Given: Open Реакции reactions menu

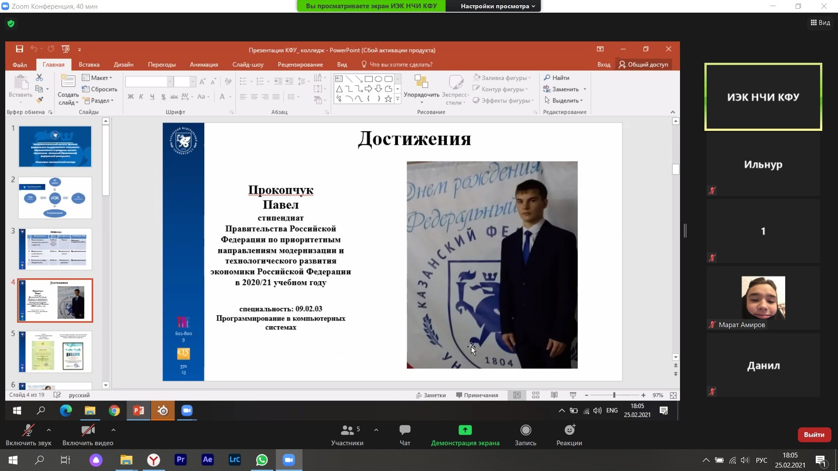Looking at the screenshot, I should click(x=569, y=435).
